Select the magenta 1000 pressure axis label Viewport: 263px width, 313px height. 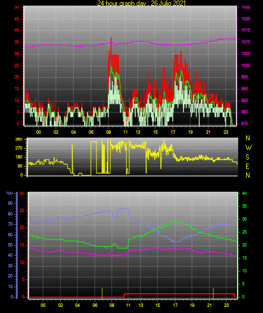[x=246, y=65]
